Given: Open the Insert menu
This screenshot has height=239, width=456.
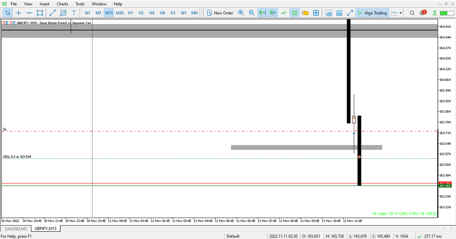Looking at the screenshot, I should [44, 4].
